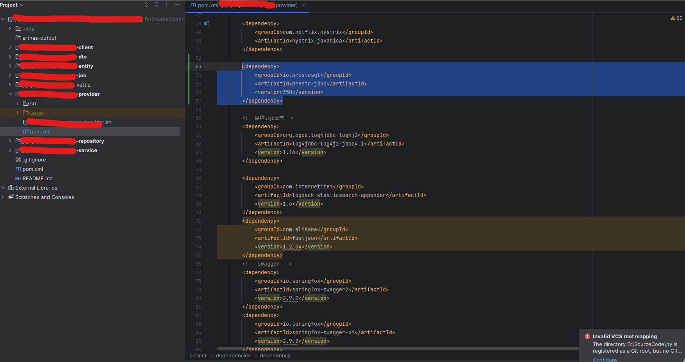This screenshot has height=362, width=685.
Task: Click the com.netflix.hystrix groupId line
Action: tap(314, 32)
